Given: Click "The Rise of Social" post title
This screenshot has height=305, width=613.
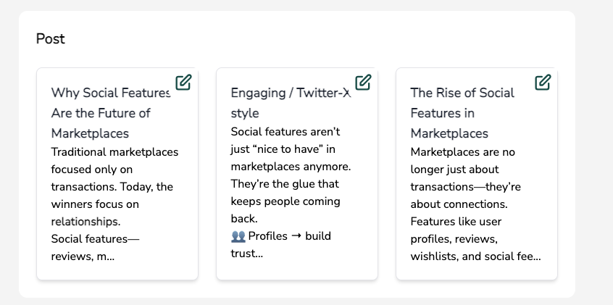Looking at the screenshot, I should [x=462, y=93].
